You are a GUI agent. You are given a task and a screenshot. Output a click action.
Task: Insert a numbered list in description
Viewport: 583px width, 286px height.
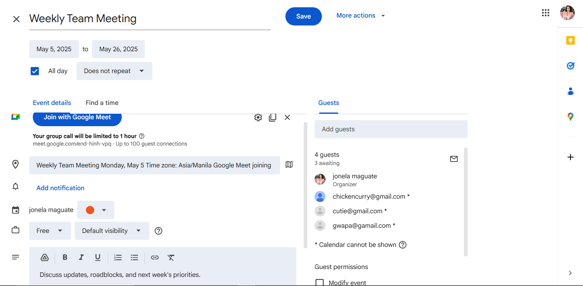point(118,257)
